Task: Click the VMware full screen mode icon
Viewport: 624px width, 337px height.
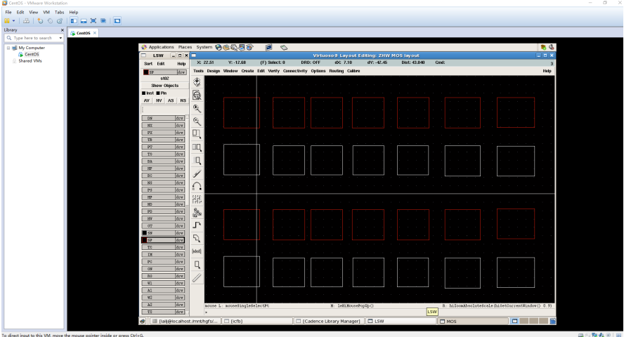Action: [93, 20]
